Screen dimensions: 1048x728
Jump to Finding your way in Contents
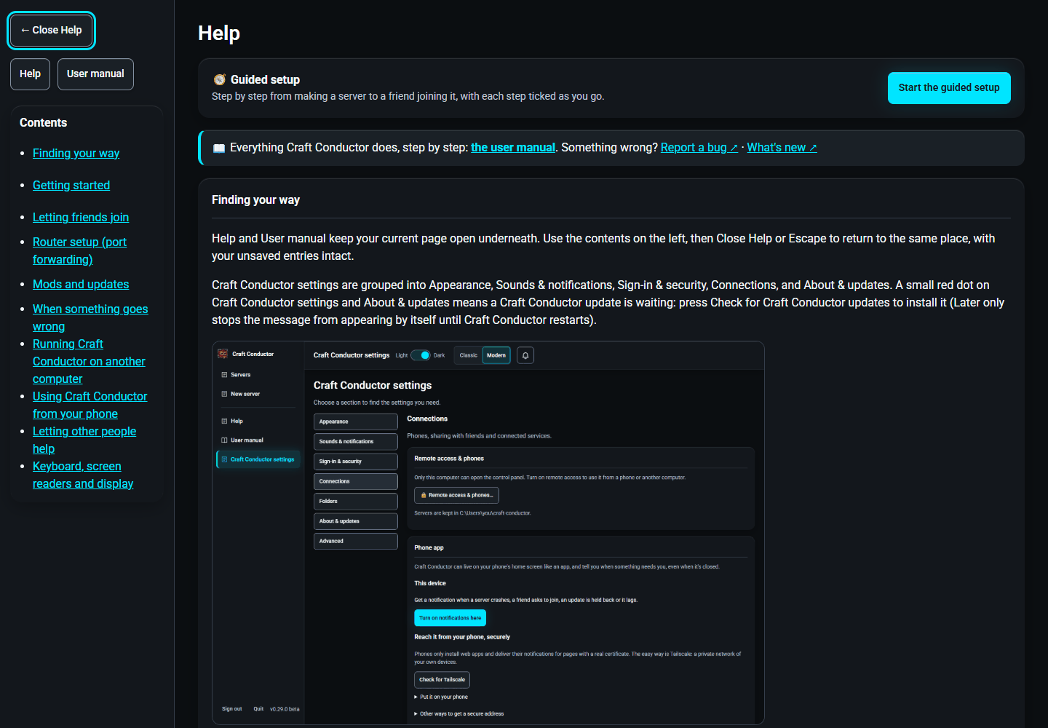point(76,154)
